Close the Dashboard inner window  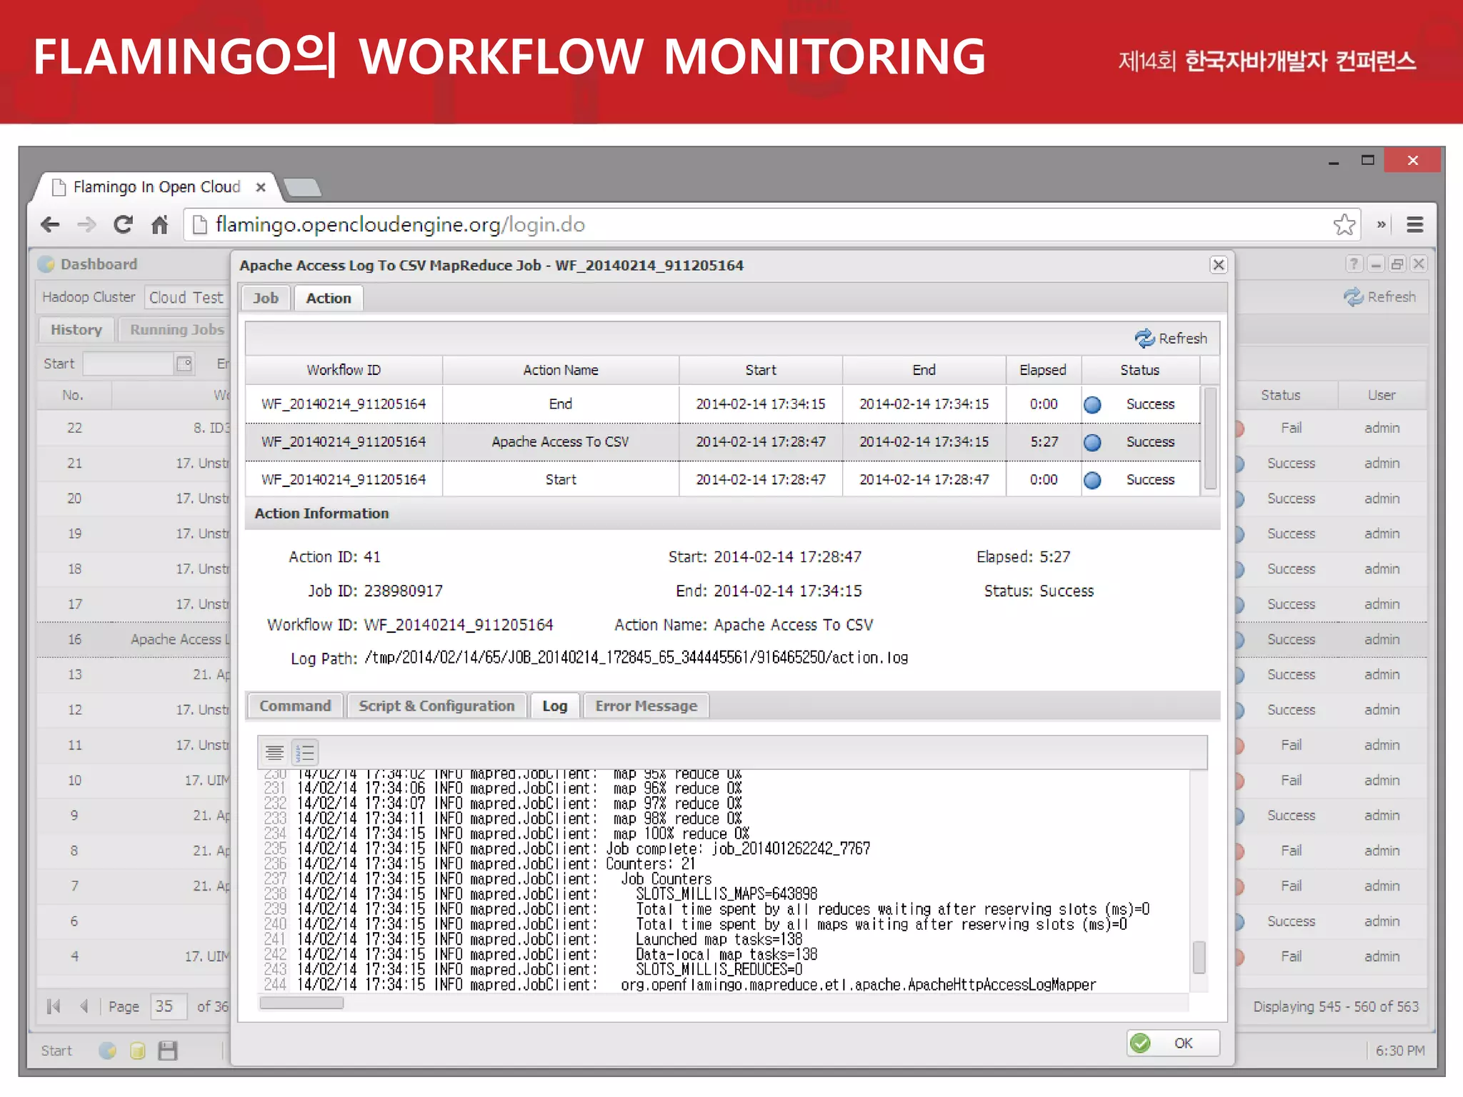pyautogui.click(x=1419, y=264)
